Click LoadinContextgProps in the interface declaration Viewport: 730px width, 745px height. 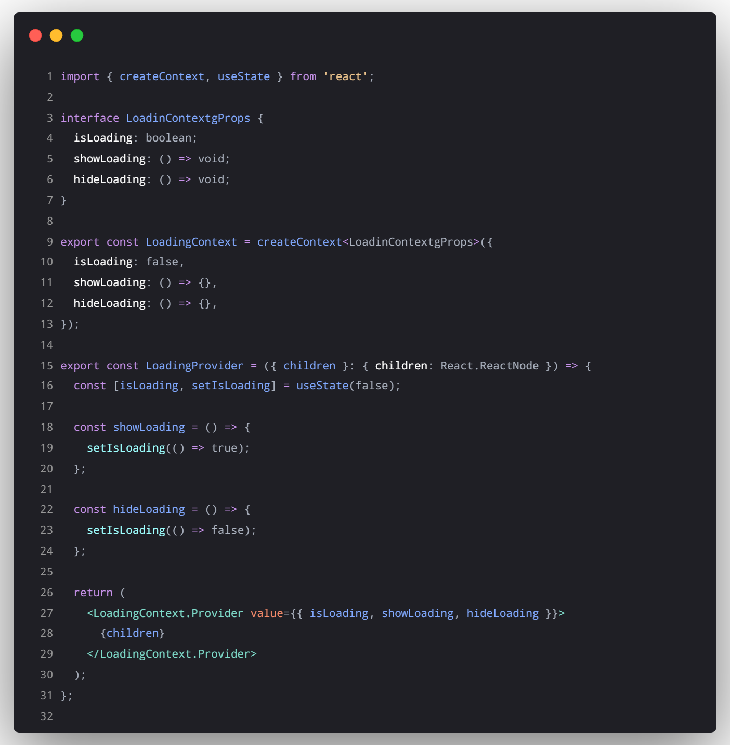(188, 118)
